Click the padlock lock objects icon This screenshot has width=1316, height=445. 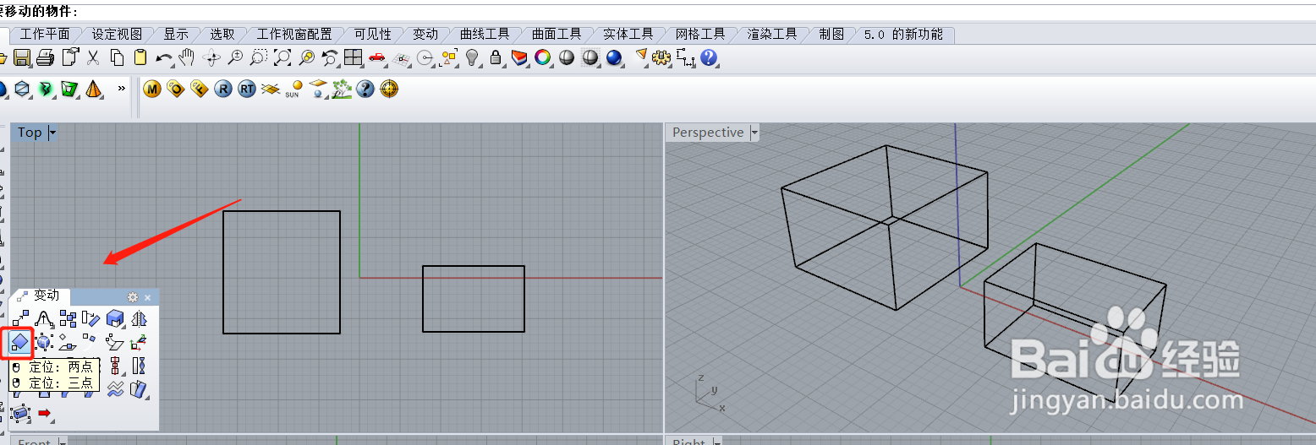[496, 57]
